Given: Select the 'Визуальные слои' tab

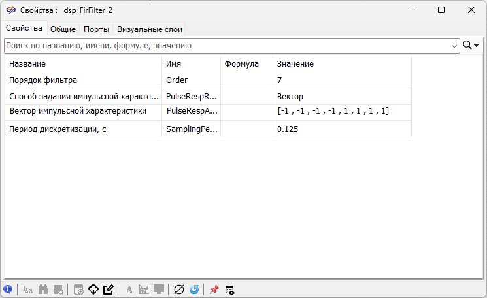Looking at the screenshot, I should pos(150,29).
